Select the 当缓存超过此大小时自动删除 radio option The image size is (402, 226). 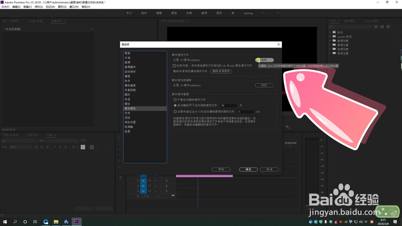[175, 112]
